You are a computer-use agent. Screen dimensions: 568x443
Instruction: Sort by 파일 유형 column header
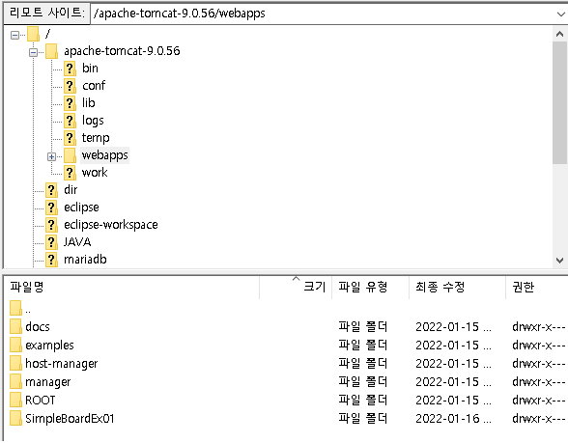pyautogui.click(x=371, y=288)
